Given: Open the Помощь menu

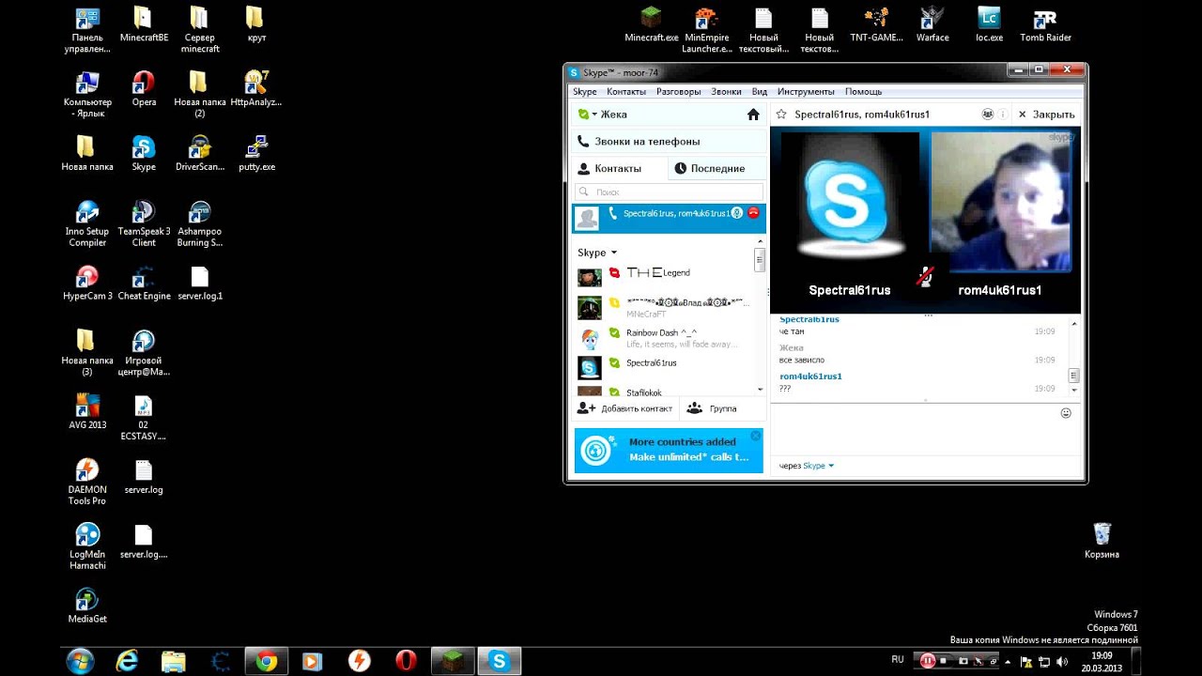Looking at the screenshot, I should click(x=863, y=92).
